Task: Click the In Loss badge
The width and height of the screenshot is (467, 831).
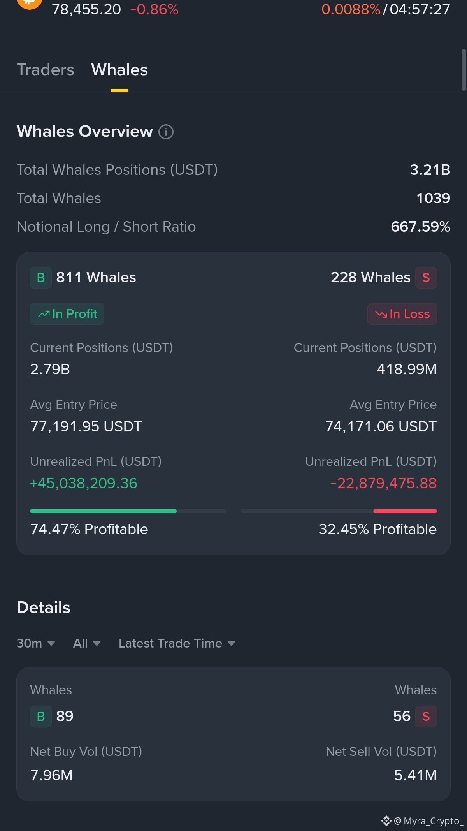Action: [402, 314]
